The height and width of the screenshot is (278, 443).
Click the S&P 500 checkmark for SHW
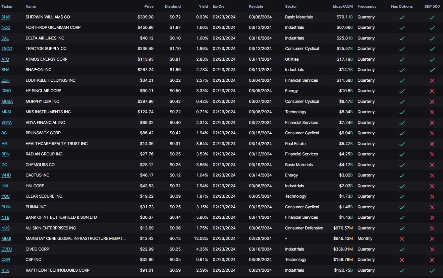pyautogui.click(x=432, y=17)
